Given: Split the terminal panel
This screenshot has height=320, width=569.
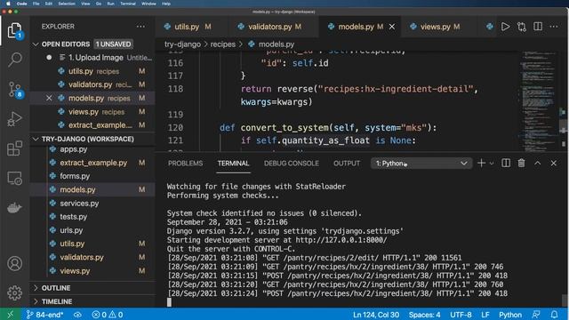Looking at the screenshot, I should [506, 164].
